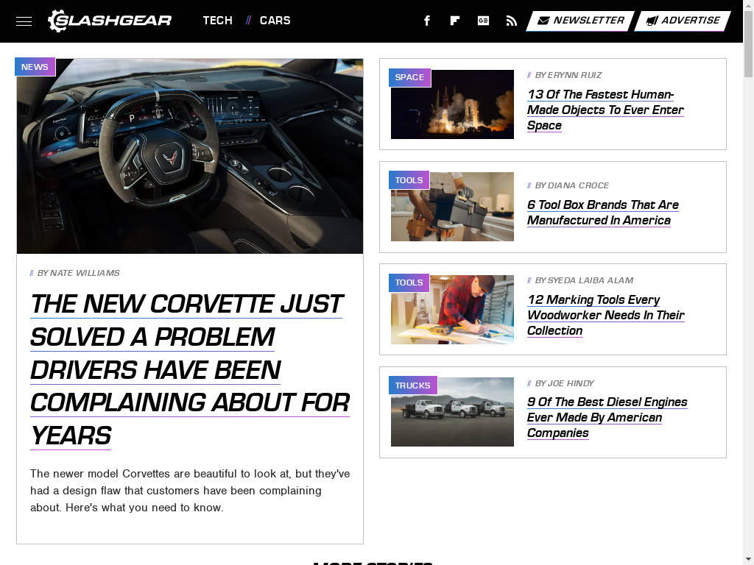Image resolution: width=754 pixels, height=565 pixels.
Task: Click the TOOLS tag on tool box story
Action: [x=409, y=180]
